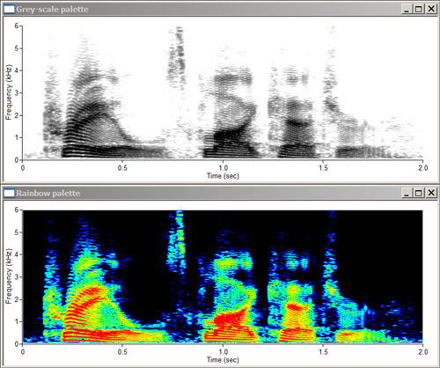Close the Grey-scale palette window
Screen dimensions: 440x368
[x=431, y=9]
